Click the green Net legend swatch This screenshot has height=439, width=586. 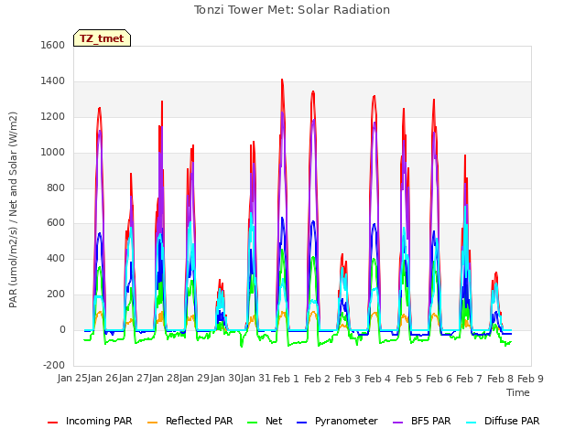pyautogui.click(x=253, y=423)
